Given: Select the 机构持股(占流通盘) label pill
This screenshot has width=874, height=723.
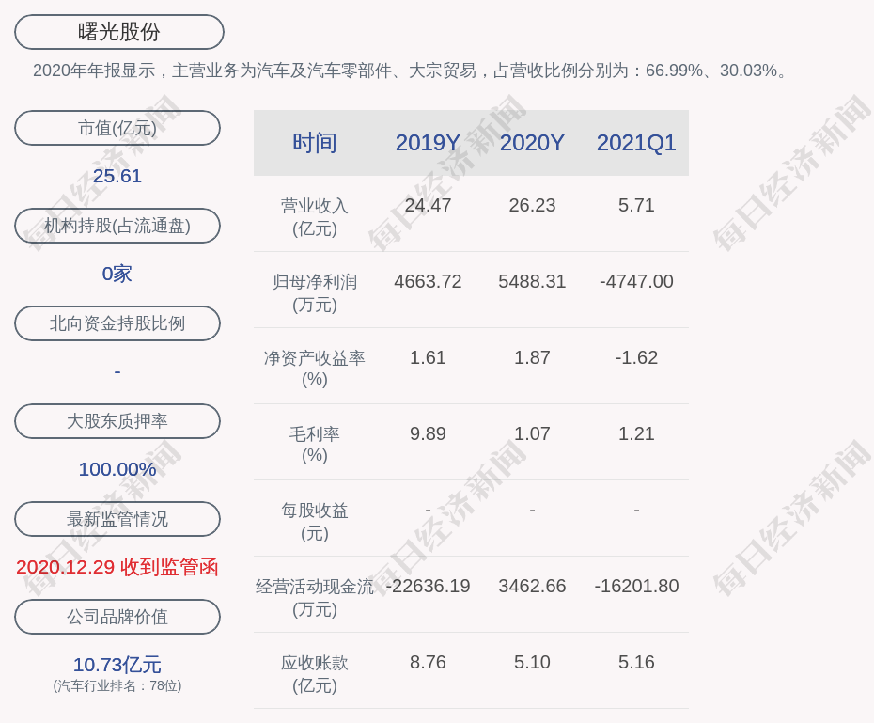Looking at the screenshot, I should (117, 226).
